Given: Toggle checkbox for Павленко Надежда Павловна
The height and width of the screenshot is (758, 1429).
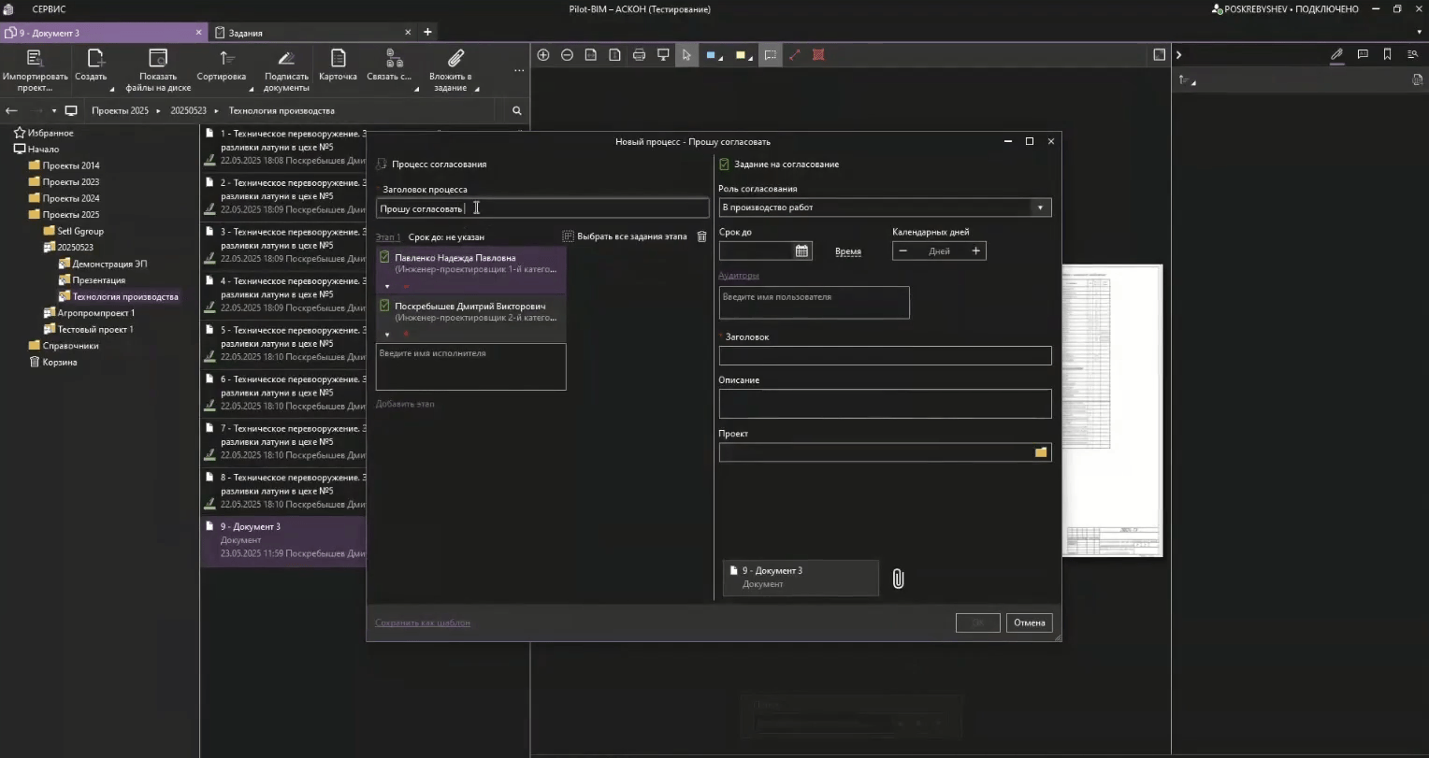Looking at the screenshot, I should pos(384,257).
